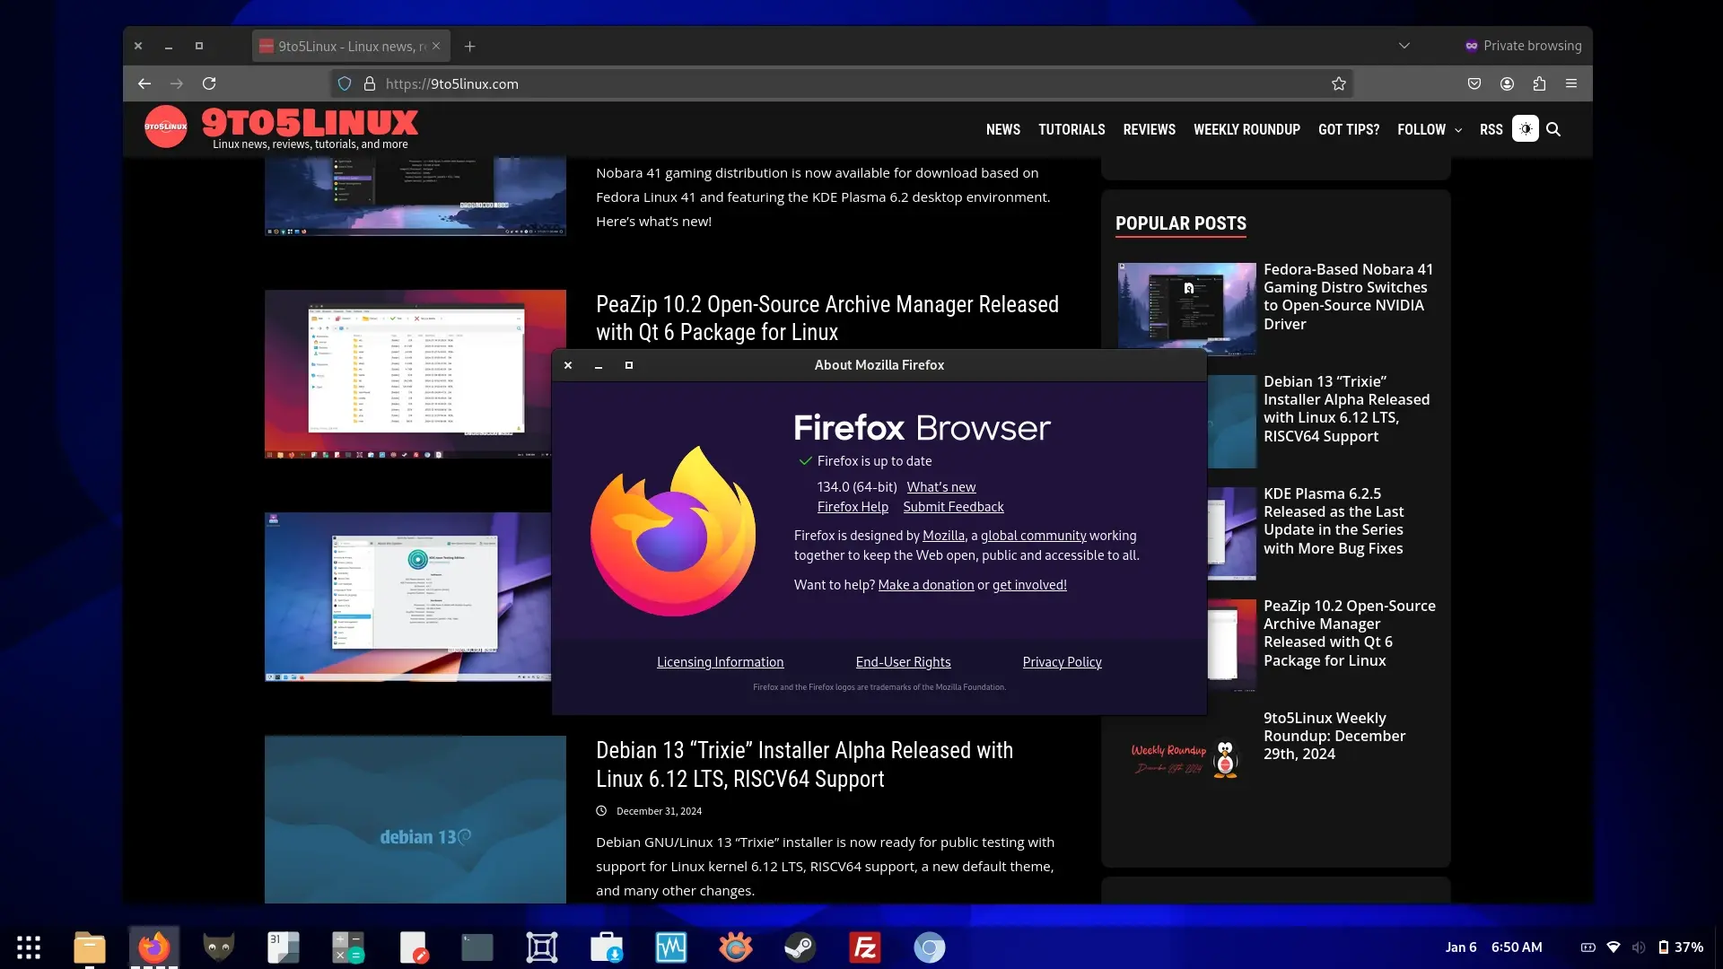
Task: Open the calendar app icon in dock
Action: coord(284,947)
